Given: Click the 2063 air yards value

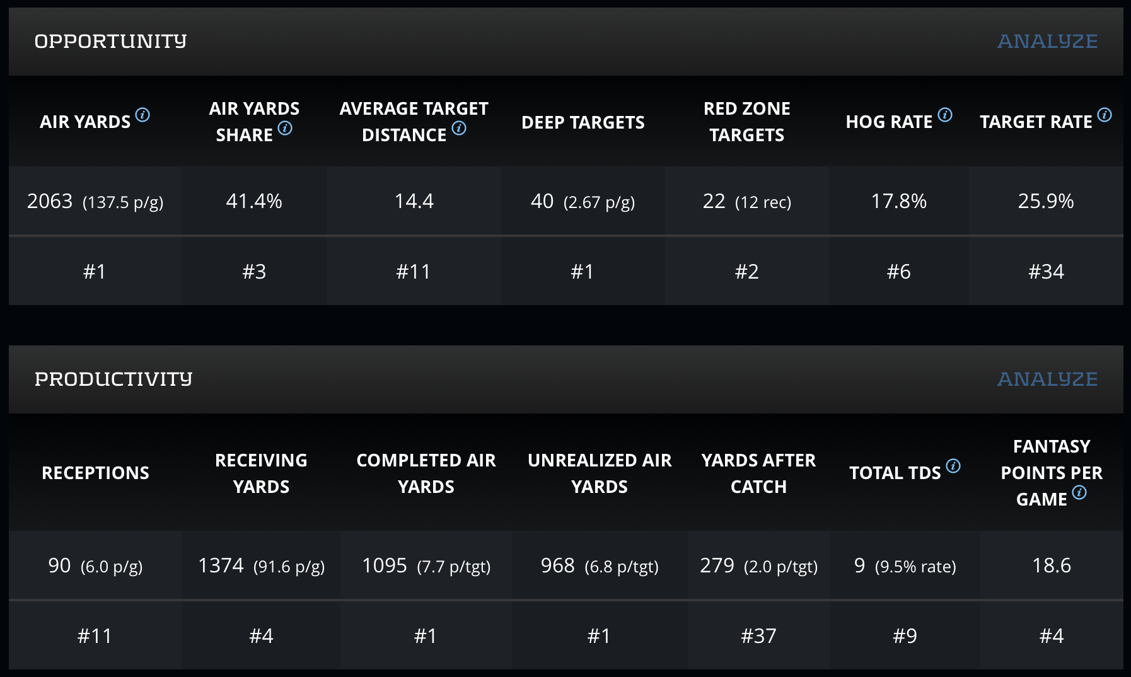Looking at the screenshot, I should click(x=50, y=201).
